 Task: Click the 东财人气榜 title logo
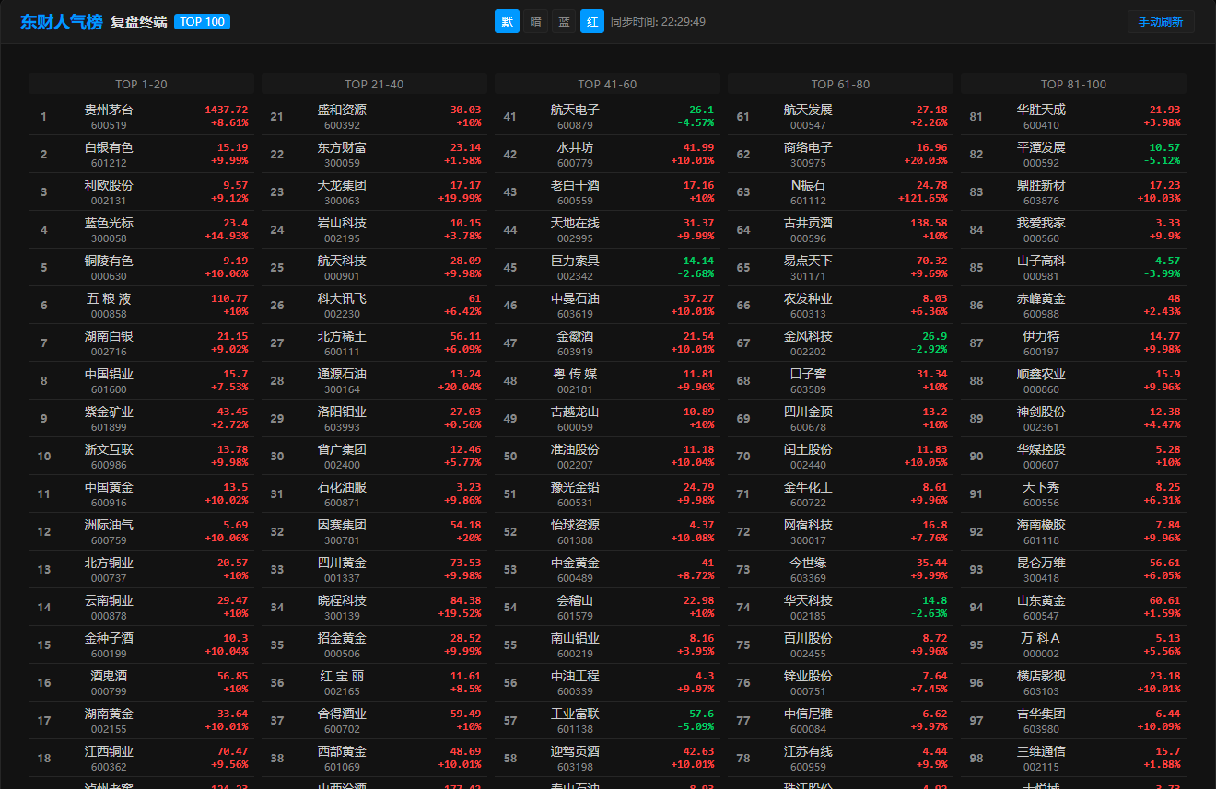coord(62,21)
